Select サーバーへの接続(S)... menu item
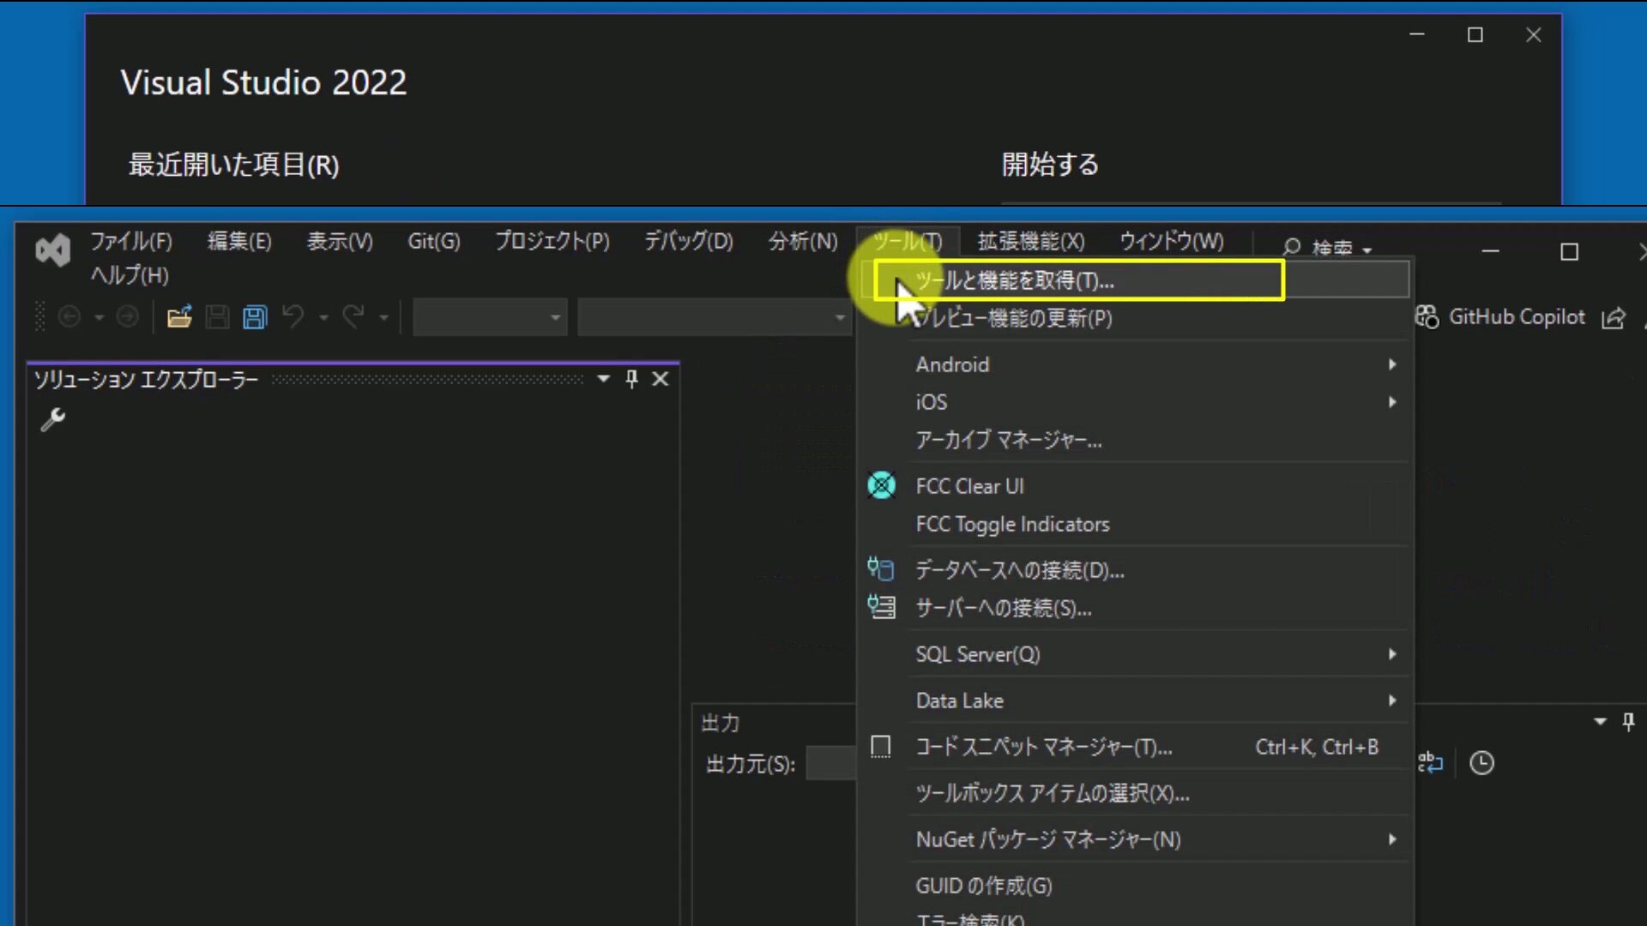This screenshot has height=926, width=1647. (x=1134, y=608)
